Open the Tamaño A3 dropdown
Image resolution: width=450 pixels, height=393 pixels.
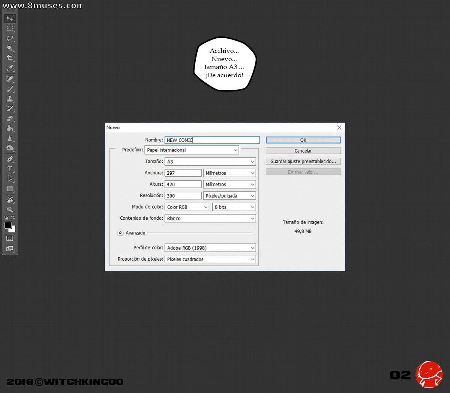click(210, 162)
